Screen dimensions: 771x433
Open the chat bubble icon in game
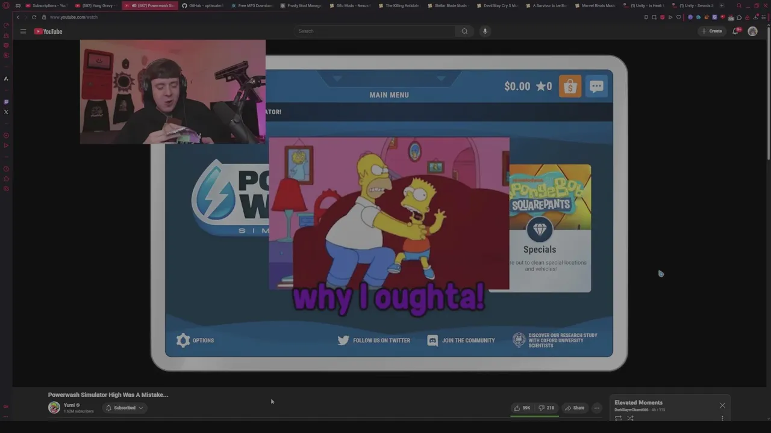tap(596, 87)
